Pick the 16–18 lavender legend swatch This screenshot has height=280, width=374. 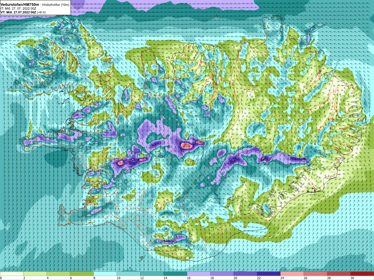[x=199, y=274]
